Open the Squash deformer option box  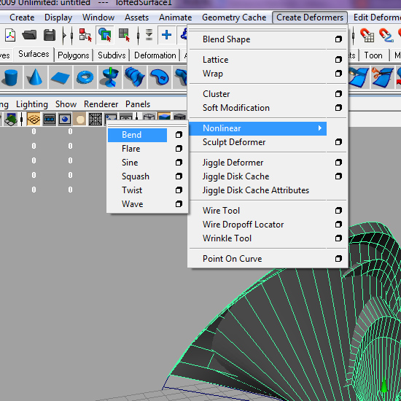click(179, 176)
